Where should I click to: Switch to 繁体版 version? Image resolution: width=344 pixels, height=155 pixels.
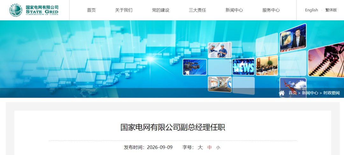point(331,10)
